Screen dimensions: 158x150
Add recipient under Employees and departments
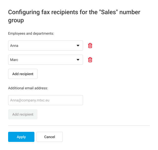[23, 74]
